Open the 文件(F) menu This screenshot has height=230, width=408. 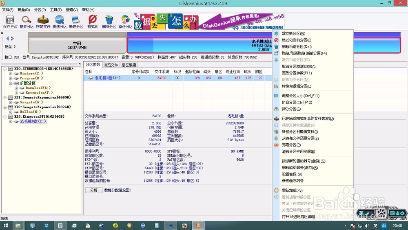tap(8, 10)
